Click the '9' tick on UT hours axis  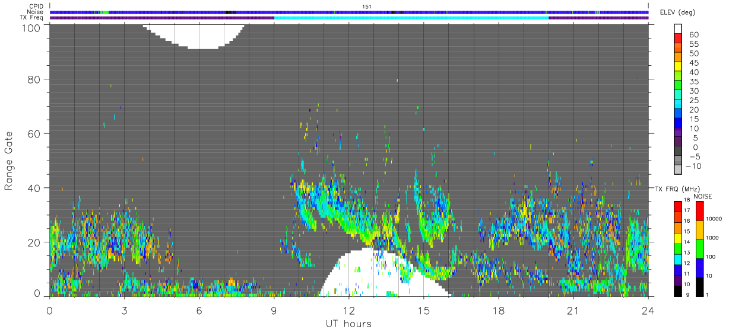point(274,311)
